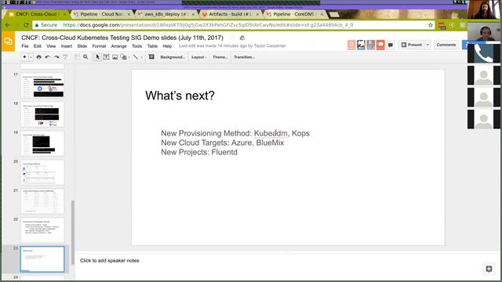Viewport: 502px width, 282px height.
Task: Click the Explore button at bottom right
Action: coord(489,269)
